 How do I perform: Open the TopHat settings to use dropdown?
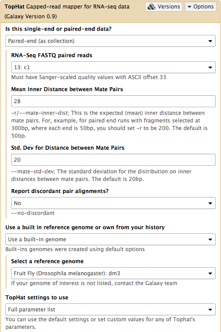pyautogui.click(x=110, y=309)
